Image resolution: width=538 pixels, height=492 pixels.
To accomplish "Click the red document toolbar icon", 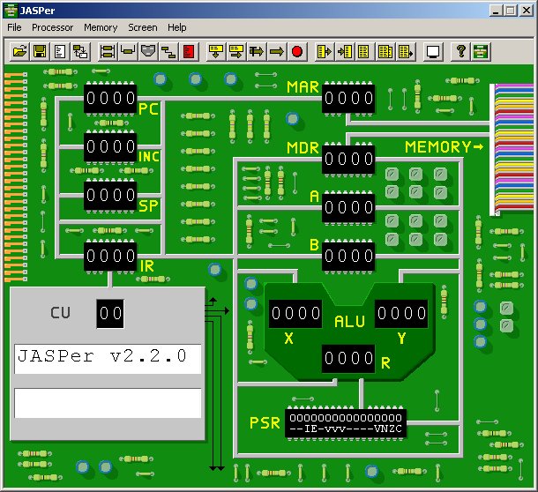I will [x=189, y=52].
